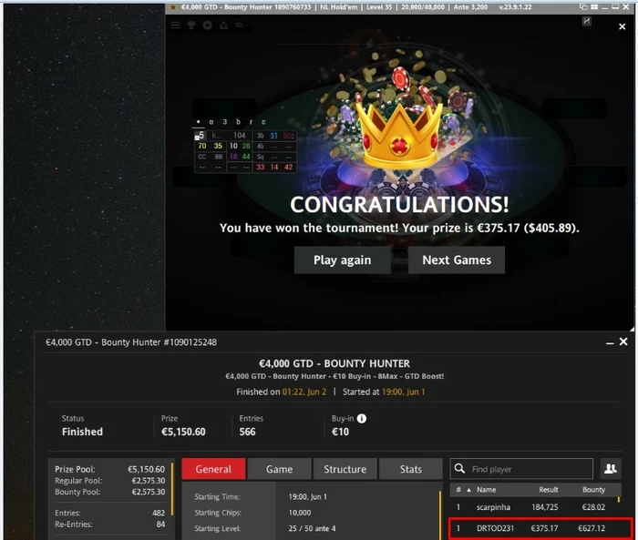Click the magnifier search icon in Find player
Image resolution: width=638 pixels, height=540 pixels.
(459, 468)
